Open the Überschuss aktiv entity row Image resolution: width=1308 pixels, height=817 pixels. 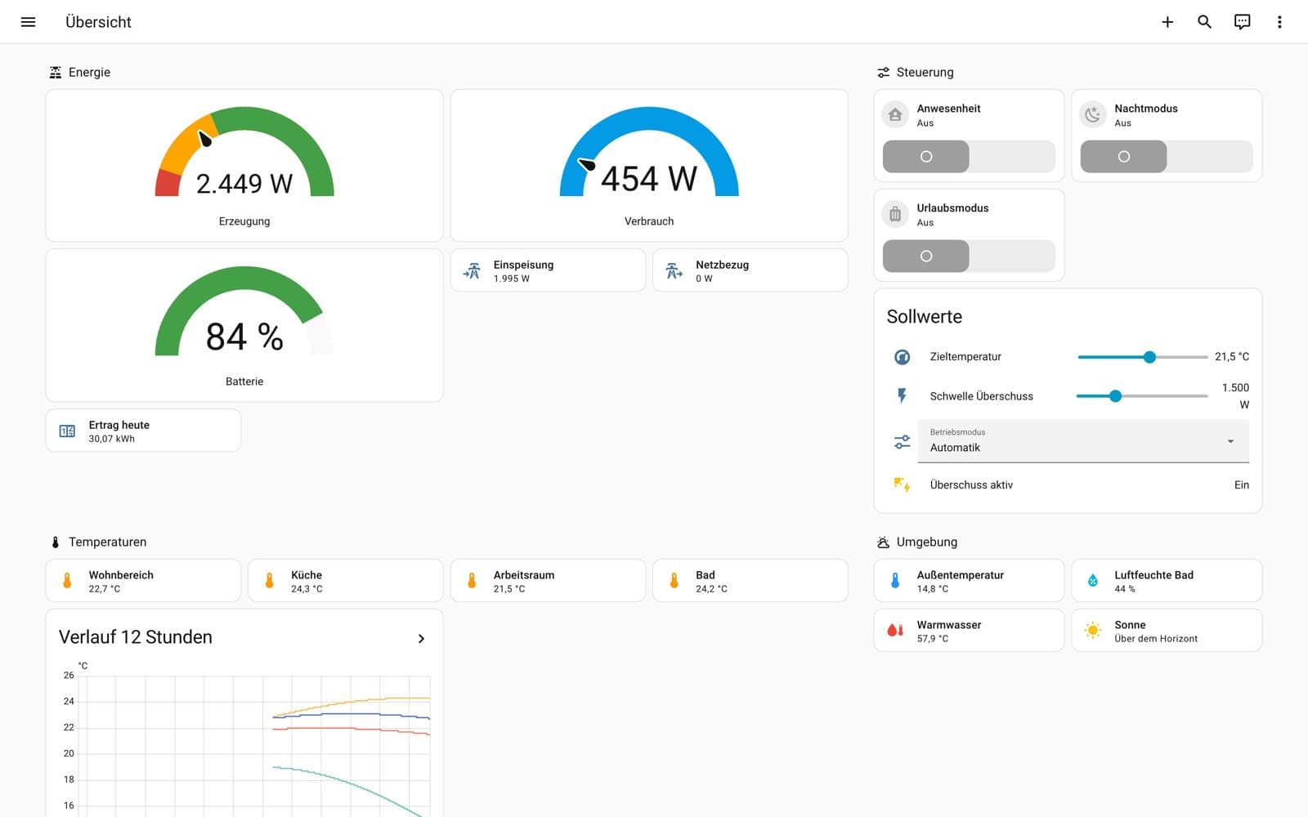(x=1068, y=484)
